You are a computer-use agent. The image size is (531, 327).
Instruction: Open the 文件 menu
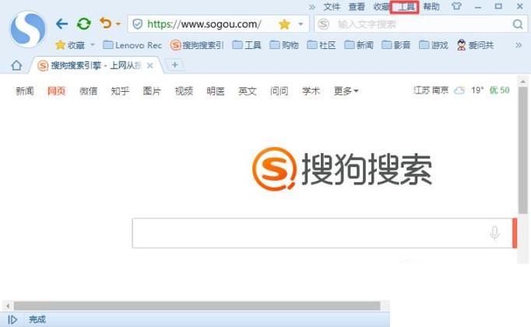(x=332, y=7)
